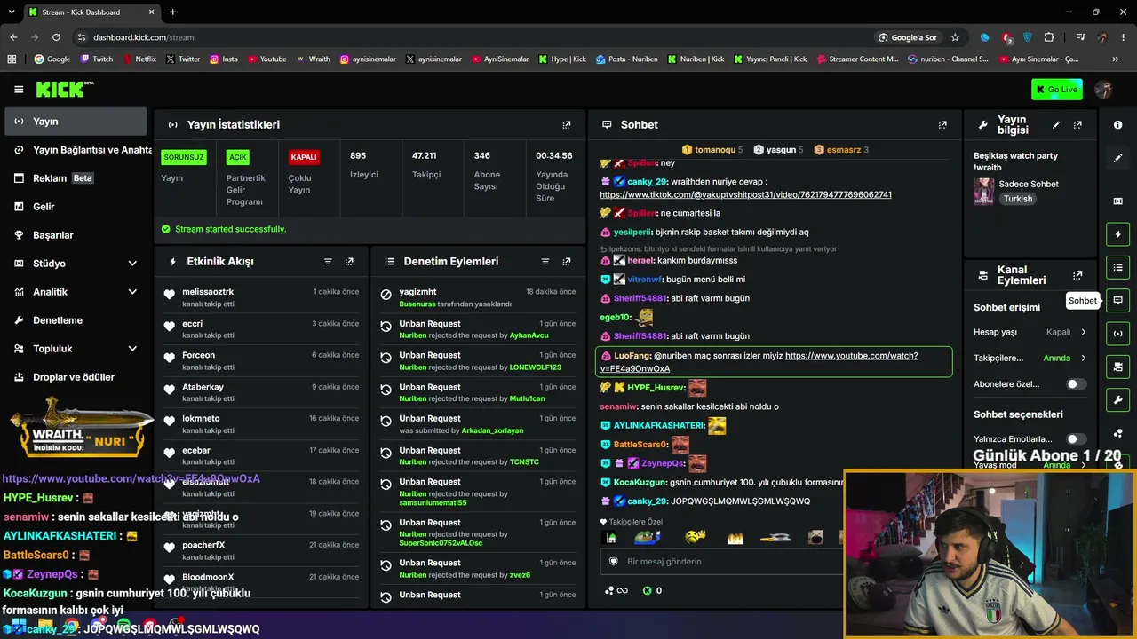Click the lightning bolt icon in the right rail
This screenshot has height=639, width=1137.
[1118, 234]
